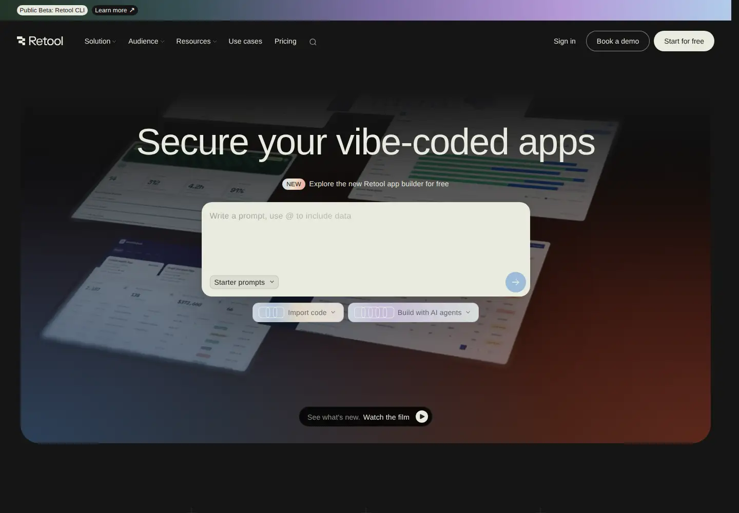Expand the Resources menu
Screen dimensions: 739x513
pyautogui.click(x=196, y=41)
